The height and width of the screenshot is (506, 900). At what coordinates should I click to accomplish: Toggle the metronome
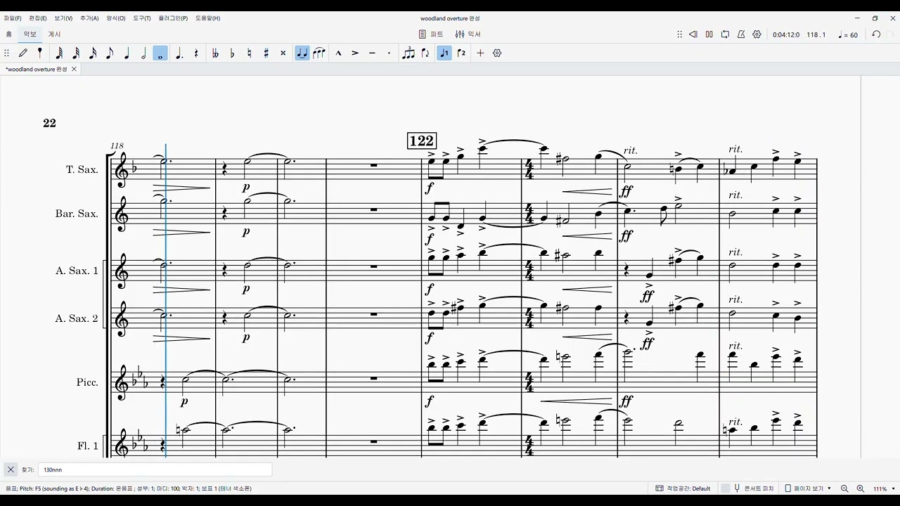click(741, 34)
